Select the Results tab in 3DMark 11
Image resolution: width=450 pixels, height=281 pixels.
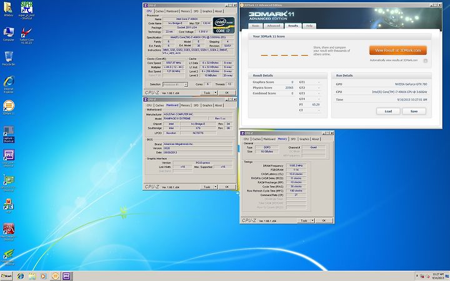pyautogui.click(x=293, y=26)
